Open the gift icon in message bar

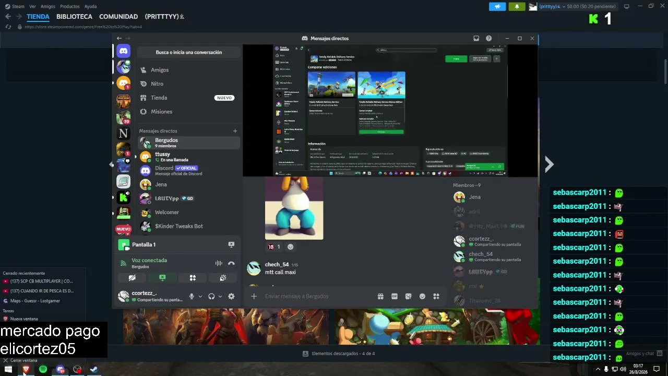380,296
